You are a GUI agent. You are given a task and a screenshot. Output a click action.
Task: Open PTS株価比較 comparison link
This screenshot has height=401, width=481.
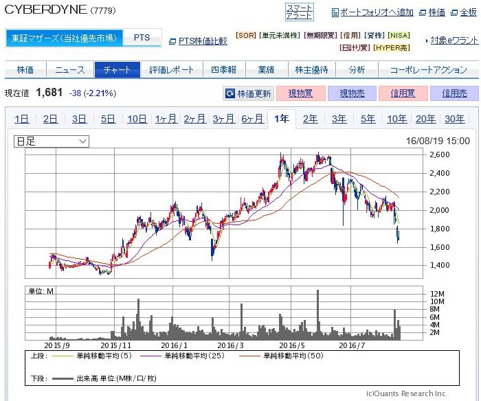(203, 41)
